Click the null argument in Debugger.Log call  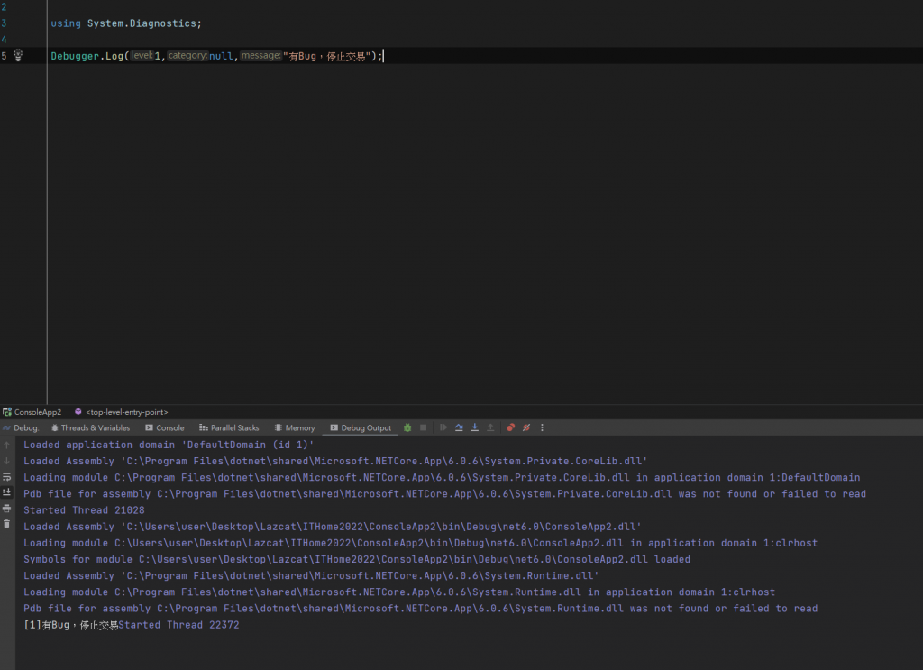[x=222, y=56]
